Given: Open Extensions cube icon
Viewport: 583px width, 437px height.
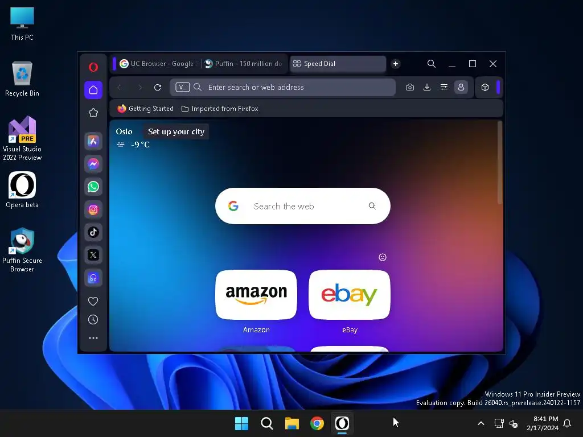Looking at the screenshot, I should [x=485, y=87].
